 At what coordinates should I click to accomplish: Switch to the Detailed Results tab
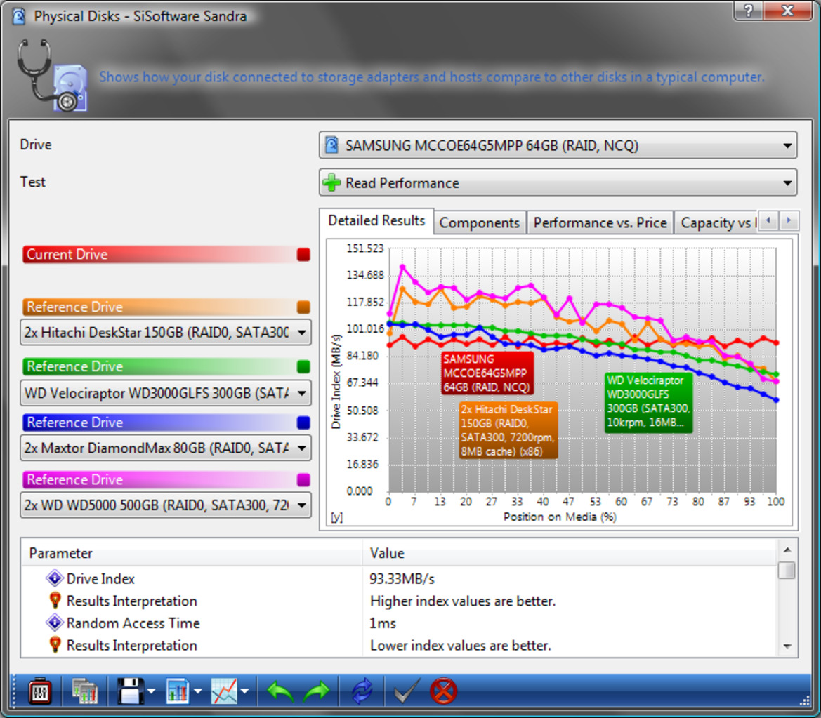(x=376, y=221)
